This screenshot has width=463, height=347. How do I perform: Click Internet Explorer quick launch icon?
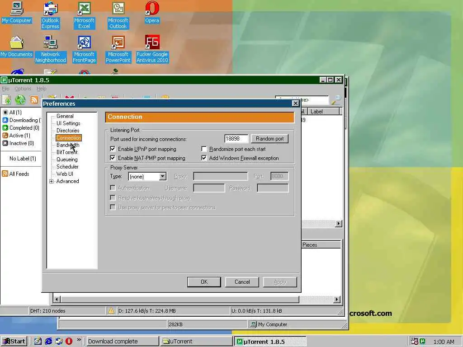coord(48,342)
